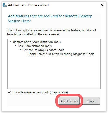
Task: Confirm with the Add Features button
Action: [69, 101]
